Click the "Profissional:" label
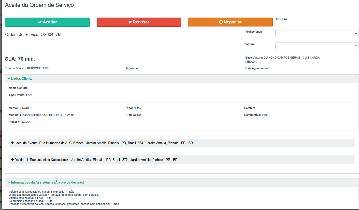359x210 pixels. pyautogui.click(x=254, y=32)
